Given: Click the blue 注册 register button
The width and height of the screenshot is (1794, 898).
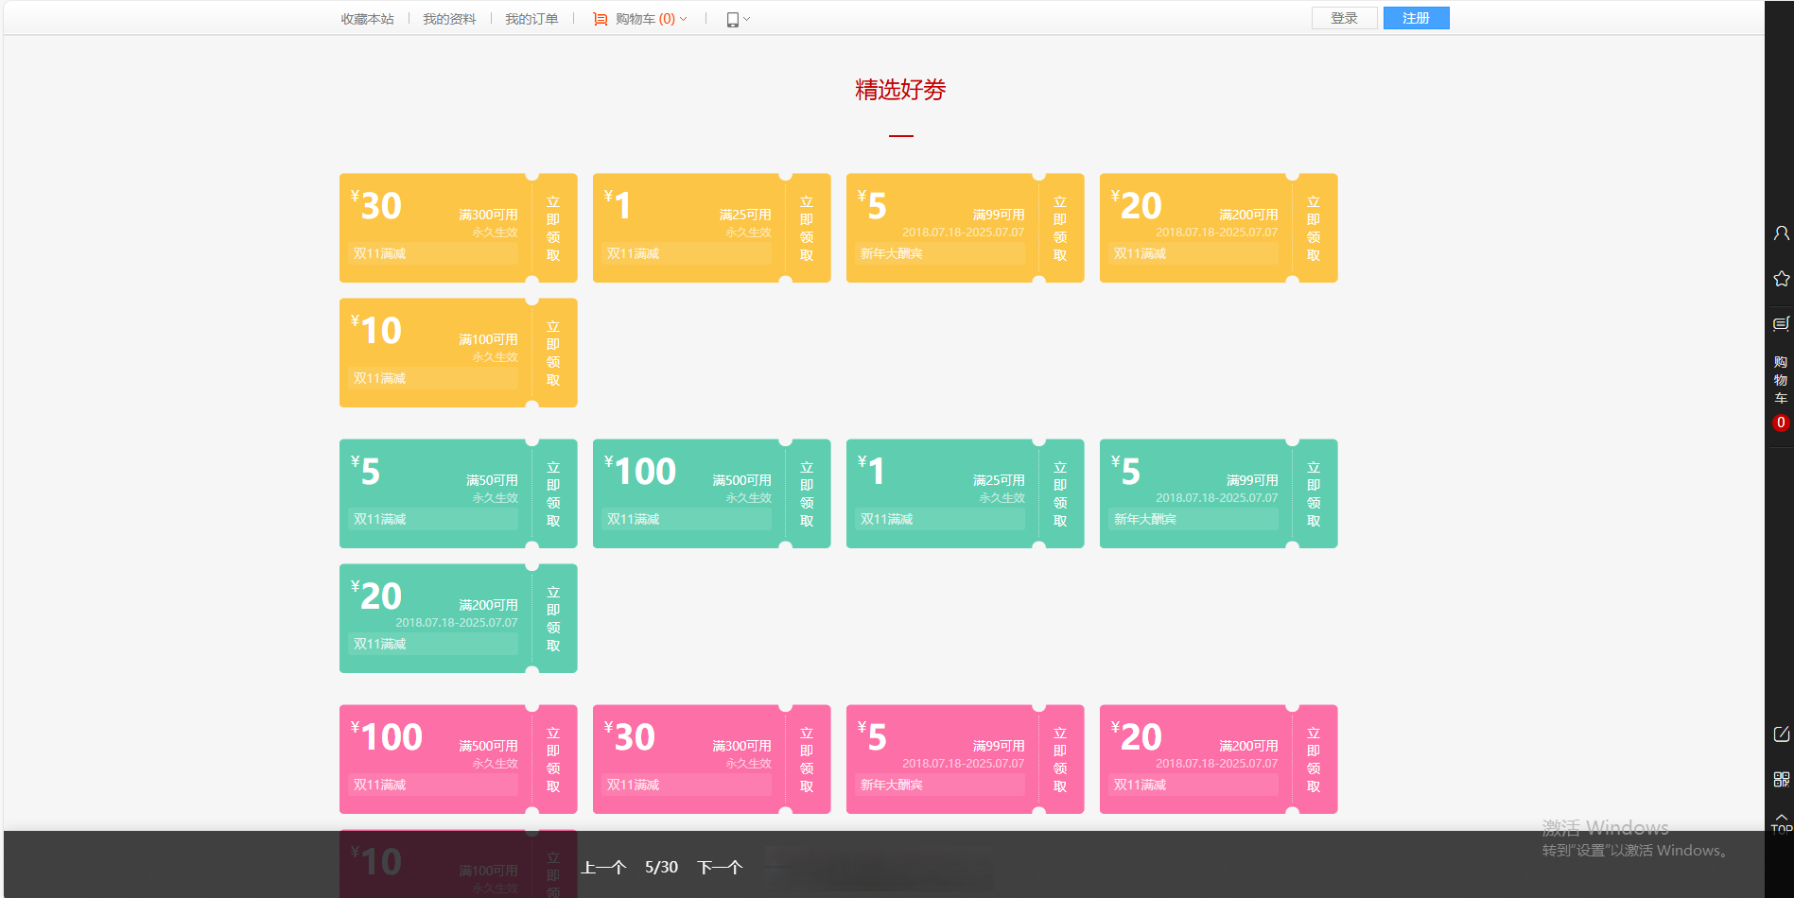Looking at the screenshot, I should coord(1416,18).
